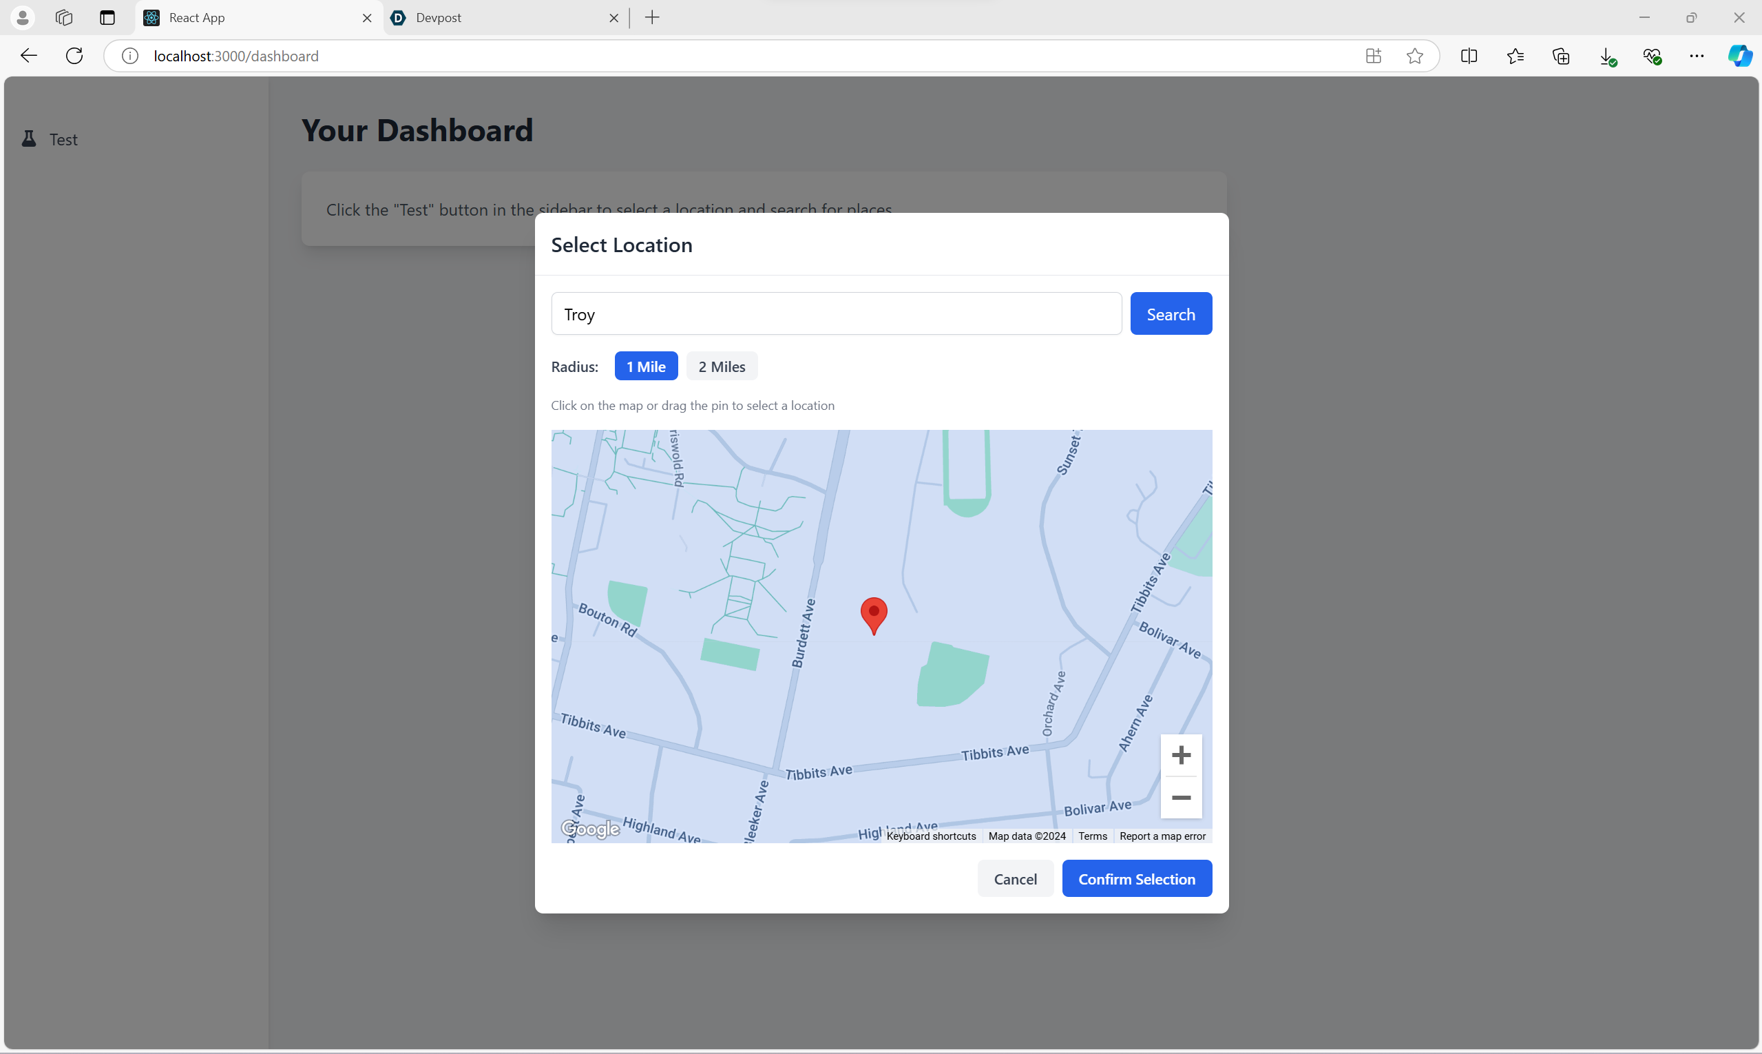Screen dimensions: 1762x1054
Task: Select the 1 Mile radius option
Action: pos(645,366)
